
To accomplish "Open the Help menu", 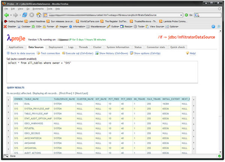I will [x=58, y=9].
